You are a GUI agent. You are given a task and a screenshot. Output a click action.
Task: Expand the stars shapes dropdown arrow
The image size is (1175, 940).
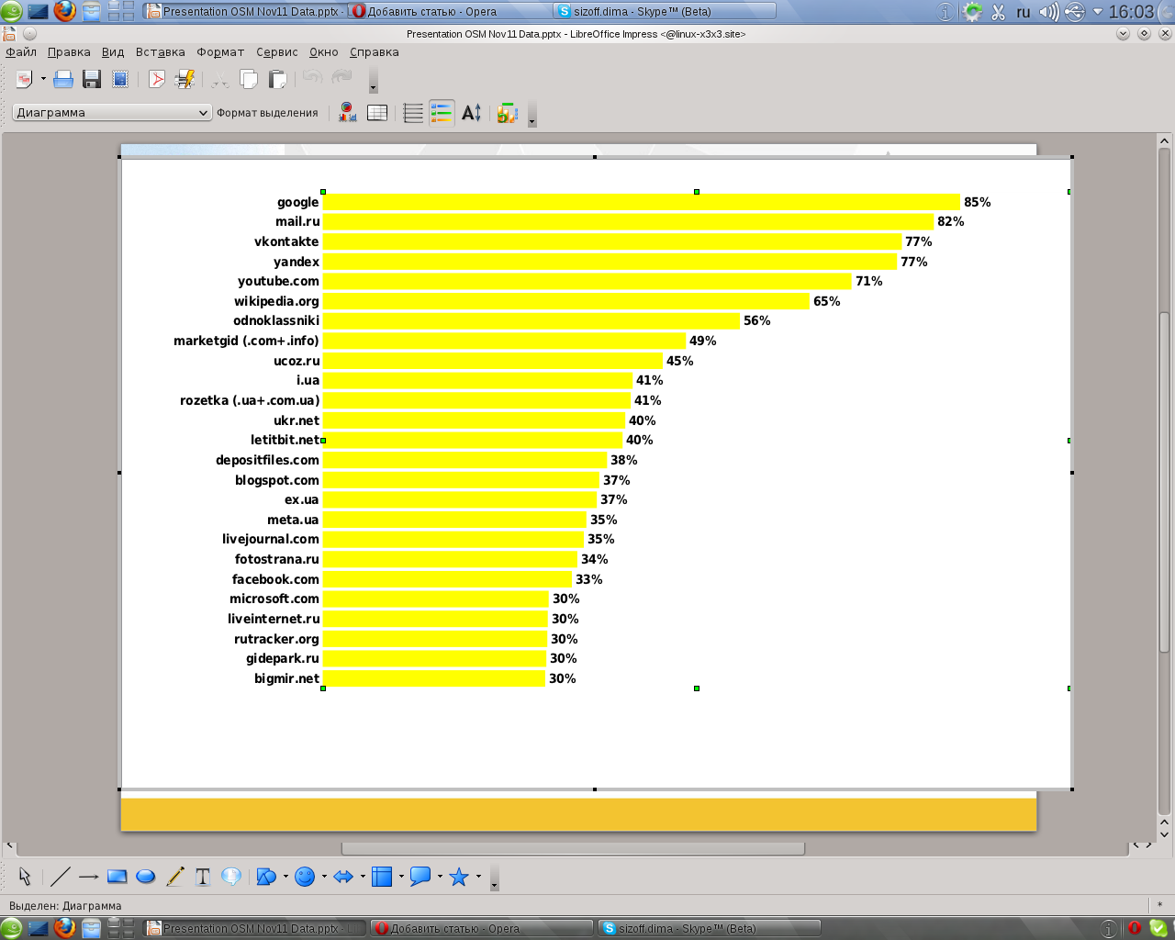478,877
